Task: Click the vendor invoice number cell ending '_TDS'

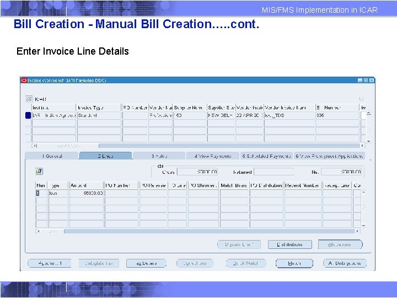Action: coord(289,115)
